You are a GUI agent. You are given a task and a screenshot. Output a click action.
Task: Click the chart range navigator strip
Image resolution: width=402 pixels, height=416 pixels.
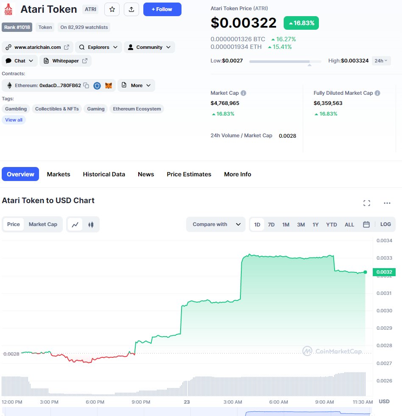188,412
